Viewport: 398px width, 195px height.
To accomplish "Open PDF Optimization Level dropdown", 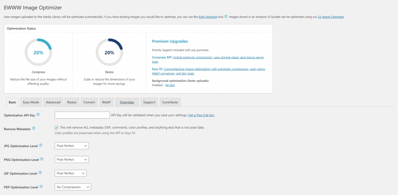I will [73, 187].
